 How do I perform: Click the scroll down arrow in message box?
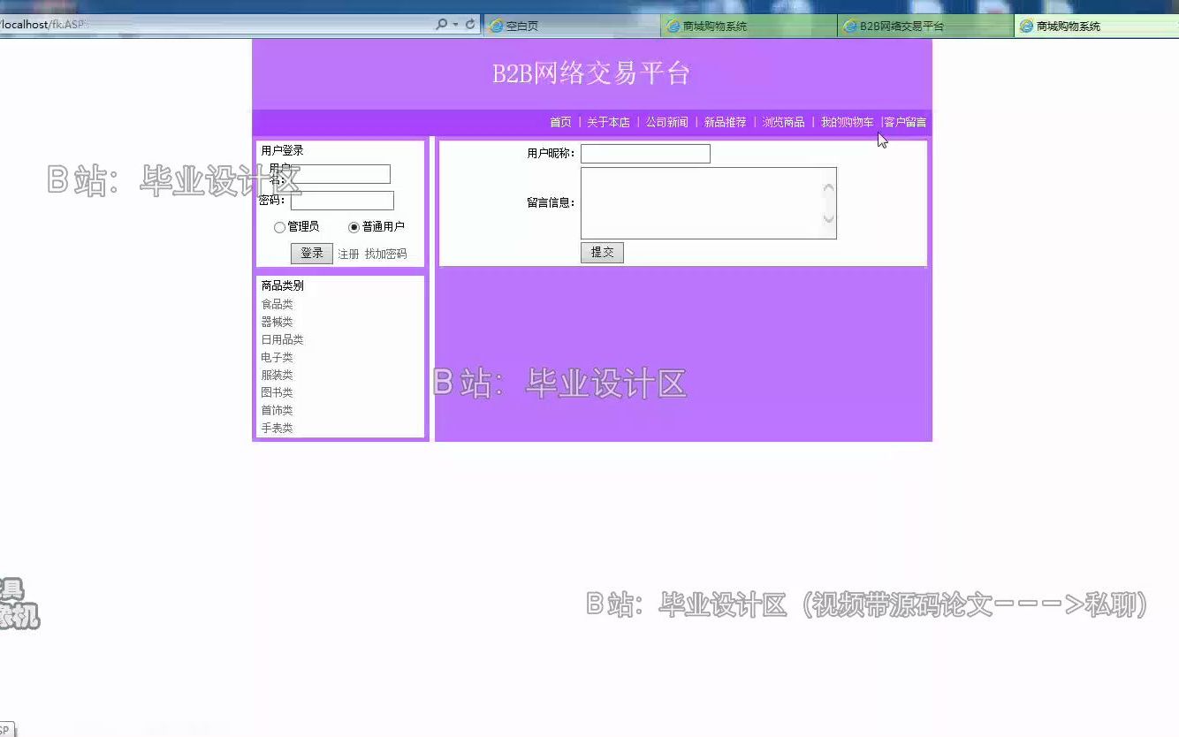point(828,218)
